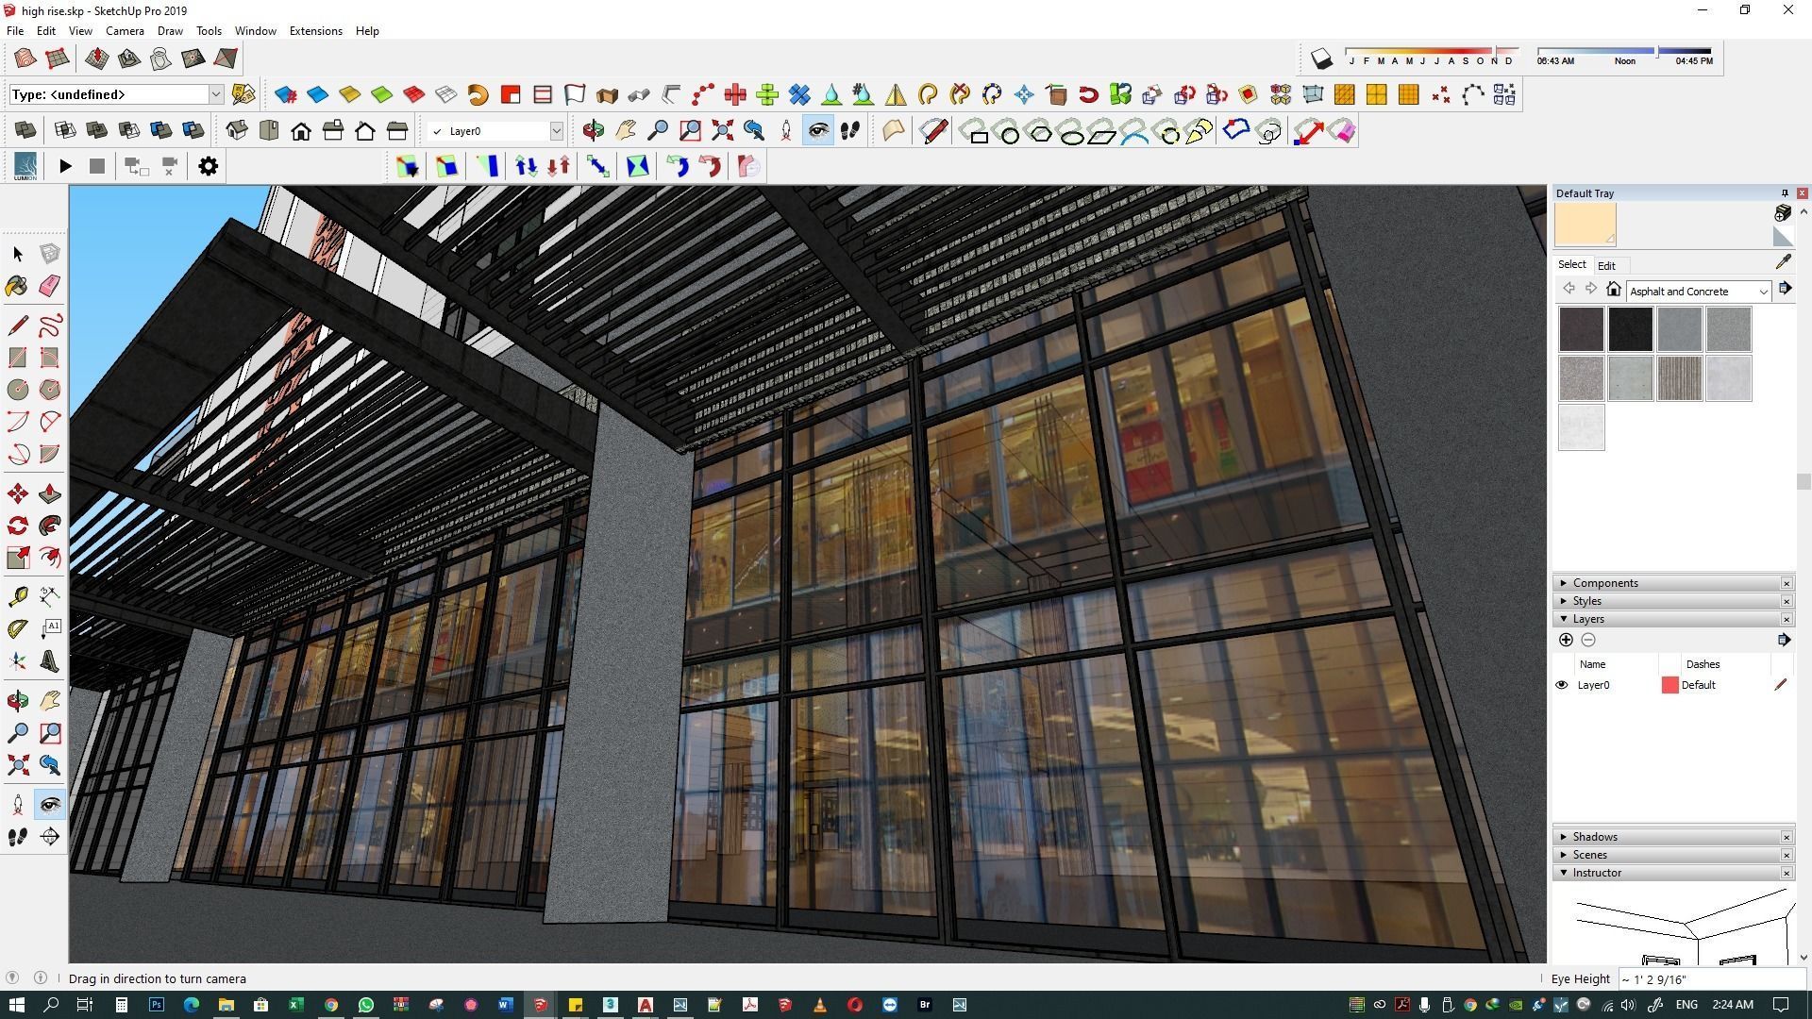Screen dimensions: 1812x1019
Task: Activate the Look Around eye tool in left toolbar
Action: click(50, 805)
